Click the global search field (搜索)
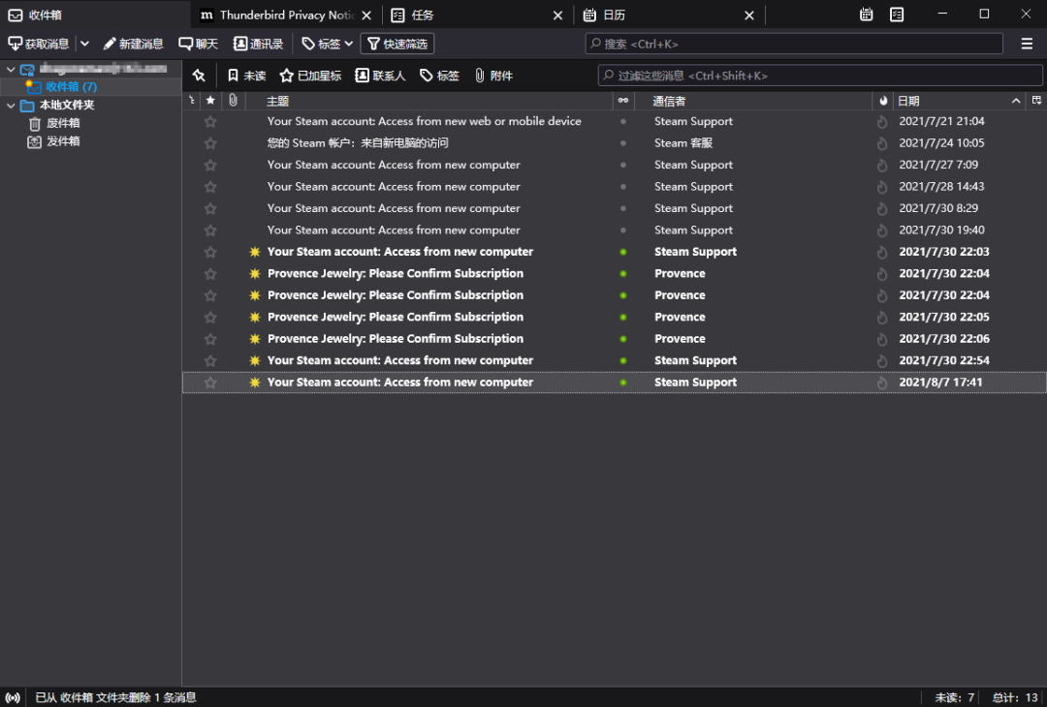Viewport: 1047px width, 707px height. tap(795, 44)
